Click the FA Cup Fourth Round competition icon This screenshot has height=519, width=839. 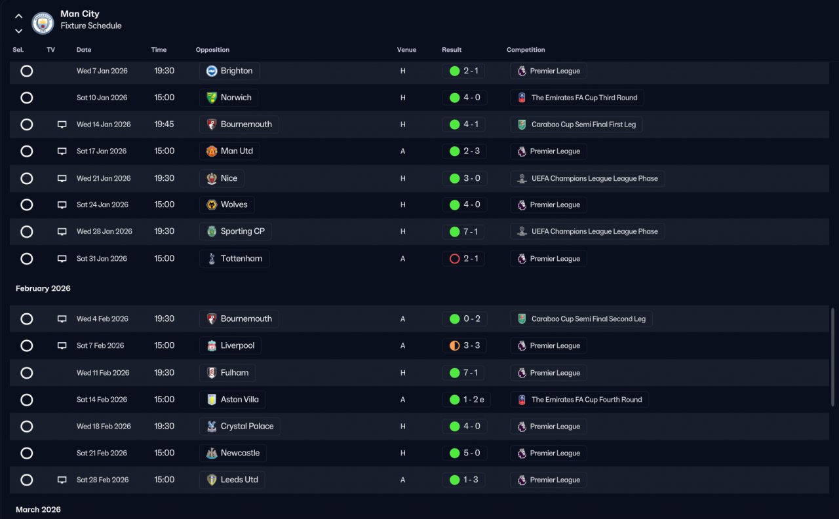522,400
